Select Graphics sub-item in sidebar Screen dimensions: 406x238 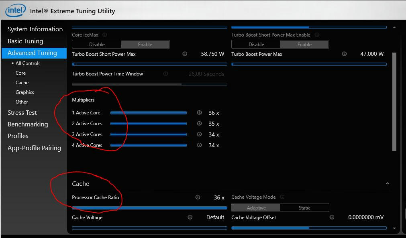click(25, 92)
